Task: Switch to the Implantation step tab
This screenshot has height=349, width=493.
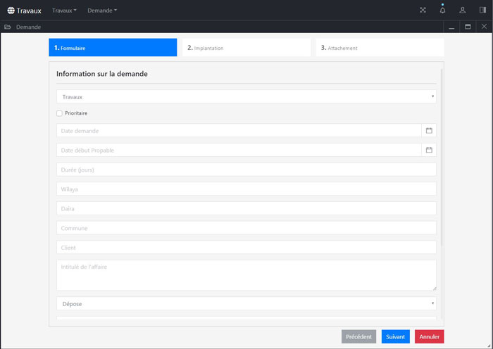Action: click(246, 48)
